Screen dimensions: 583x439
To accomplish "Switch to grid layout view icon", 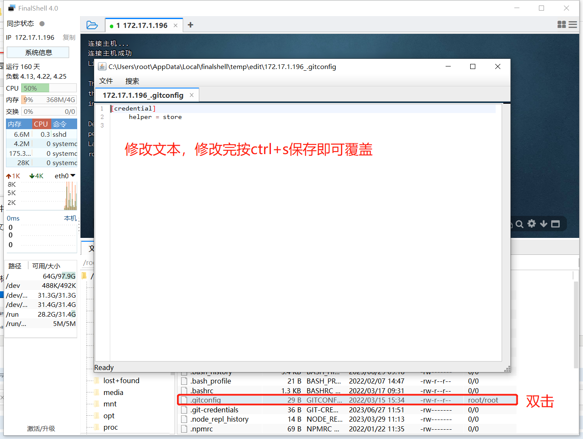I will (562, 25).
